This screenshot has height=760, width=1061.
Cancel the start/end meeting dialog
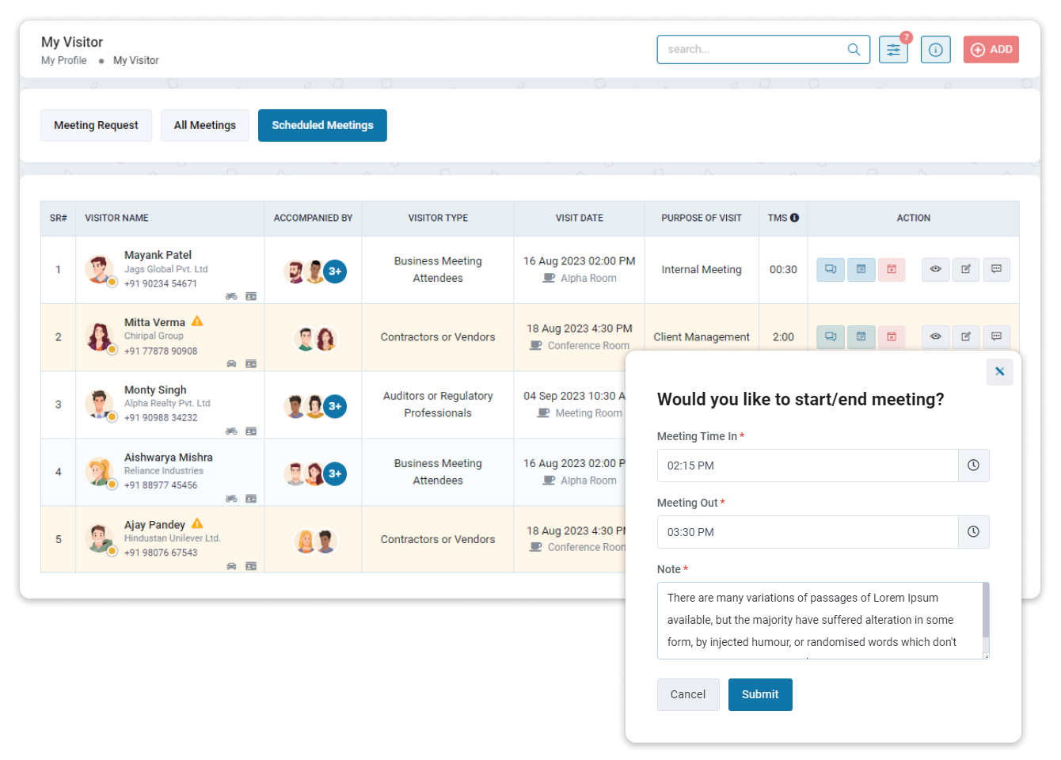tap(688, 694)
